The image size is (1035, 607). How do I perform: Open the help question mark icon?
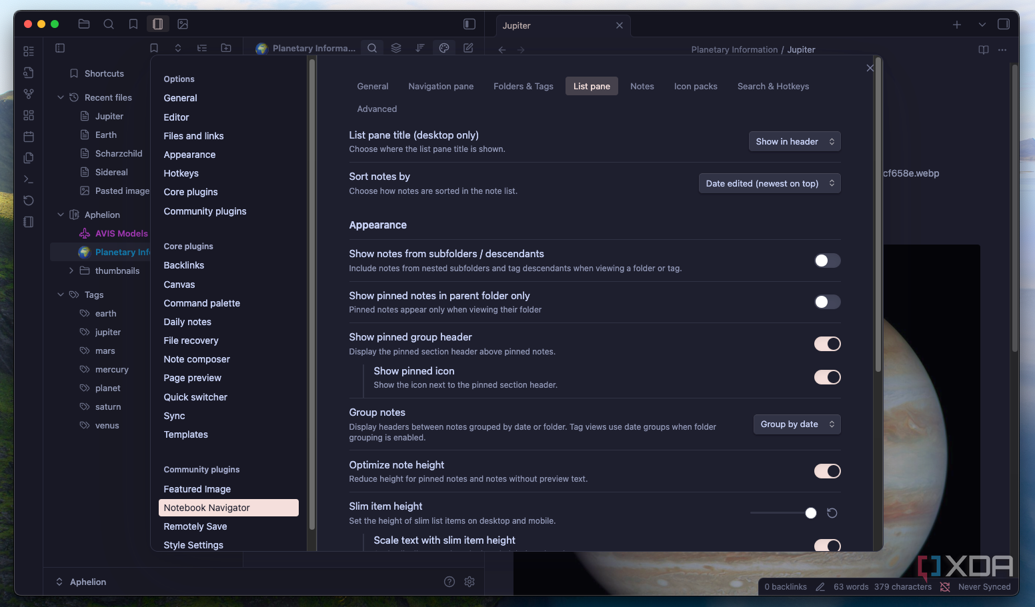click(x=449, y=582)
